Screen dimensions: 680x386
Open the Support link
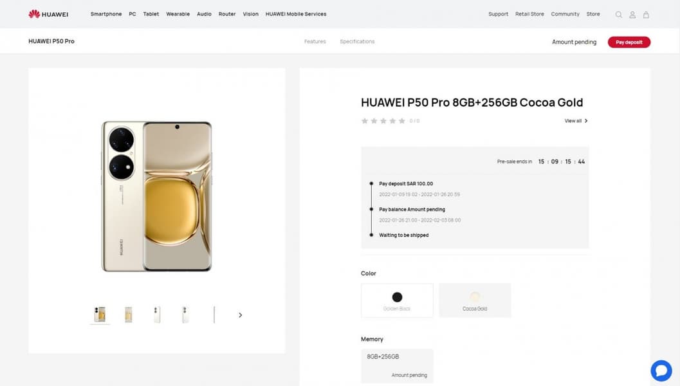pos(498,14)
